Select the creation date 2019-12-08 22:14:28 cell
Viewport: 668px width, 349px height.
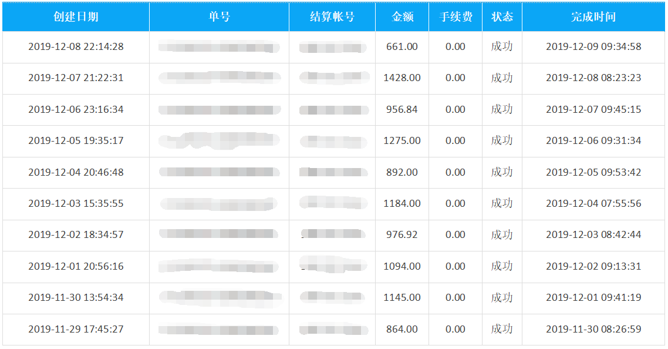(x=76, y=46)
